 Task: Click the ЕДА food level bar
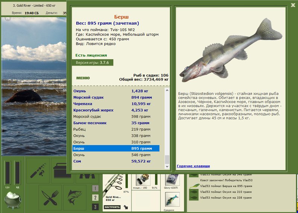coord(8,173)
